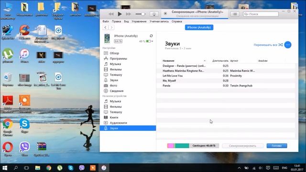Viewport: 306px width, 172px height.
Task: Click the Готово button
Action: pos(277,146)
